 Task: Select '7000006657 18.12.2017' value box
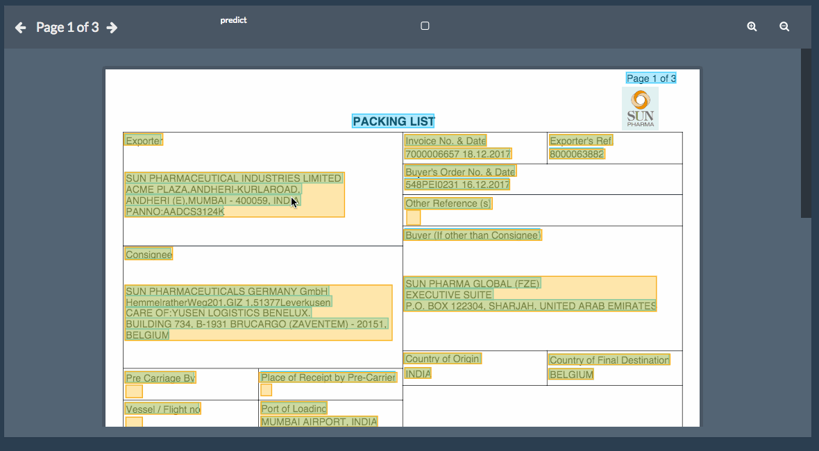[x=457, y=154]
